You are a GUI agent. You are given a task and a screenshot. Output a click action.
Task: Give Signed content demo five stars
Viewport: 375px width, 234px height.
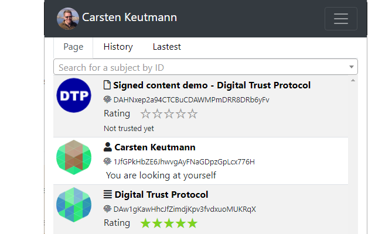[x=193, y=114]
